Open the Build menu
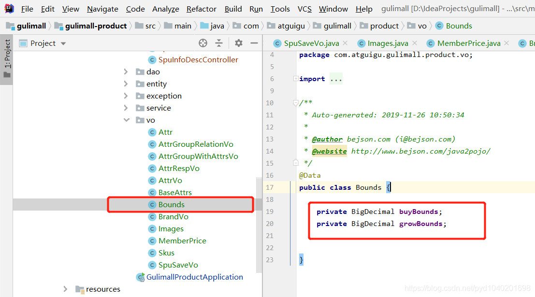The width and height of the screenshot is (535, 297). (x=233, y=9)
